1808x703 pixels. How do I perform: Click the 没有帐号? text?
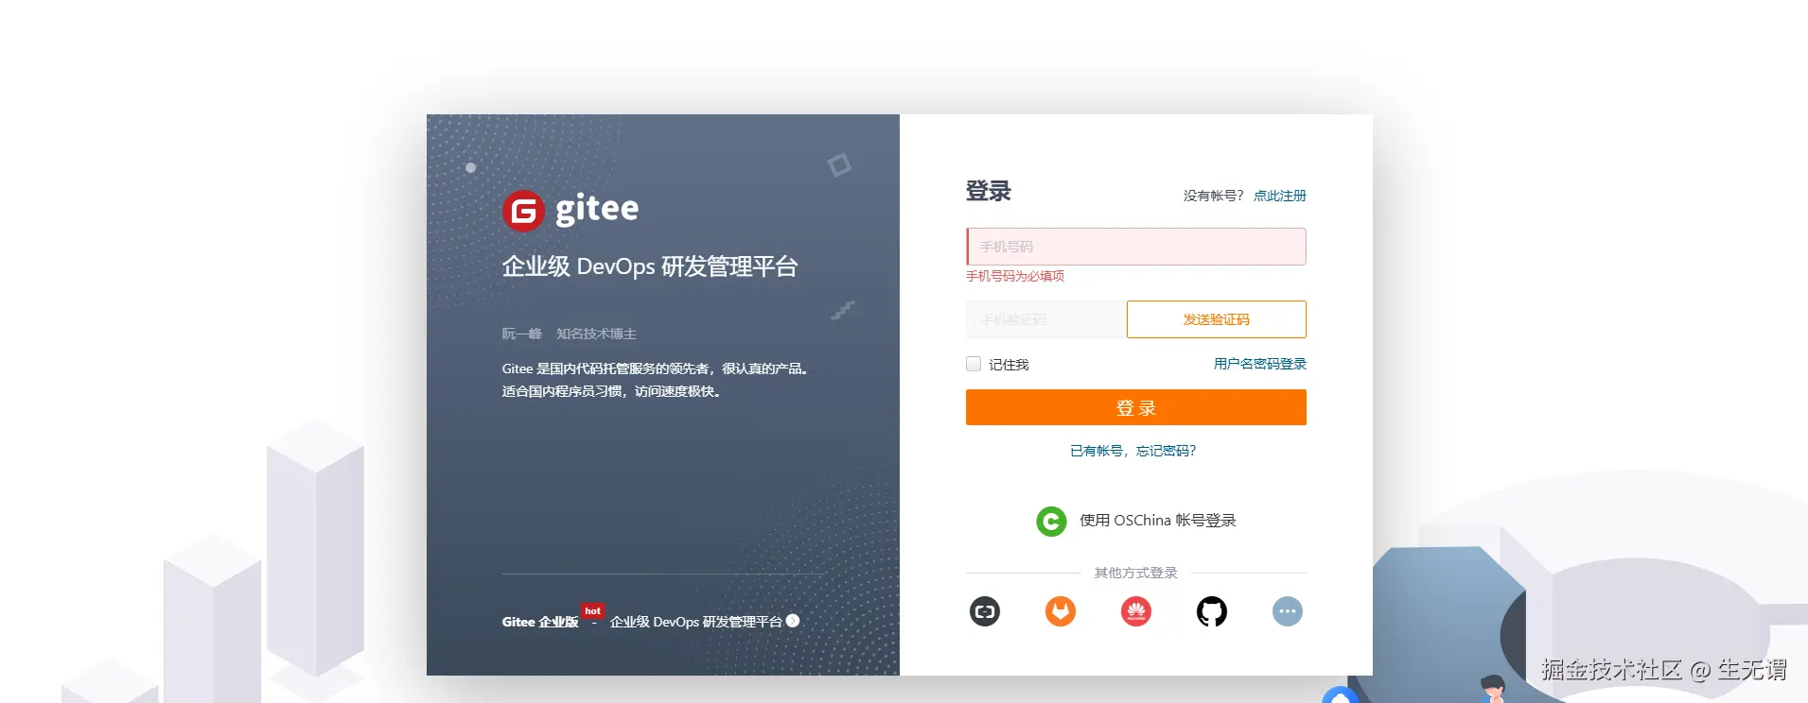(x=1214, y=196)
